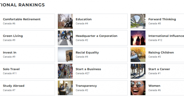This screenshot has height=97, width=184.
Task: Open the Transparency title link
Action: [86, 86]
